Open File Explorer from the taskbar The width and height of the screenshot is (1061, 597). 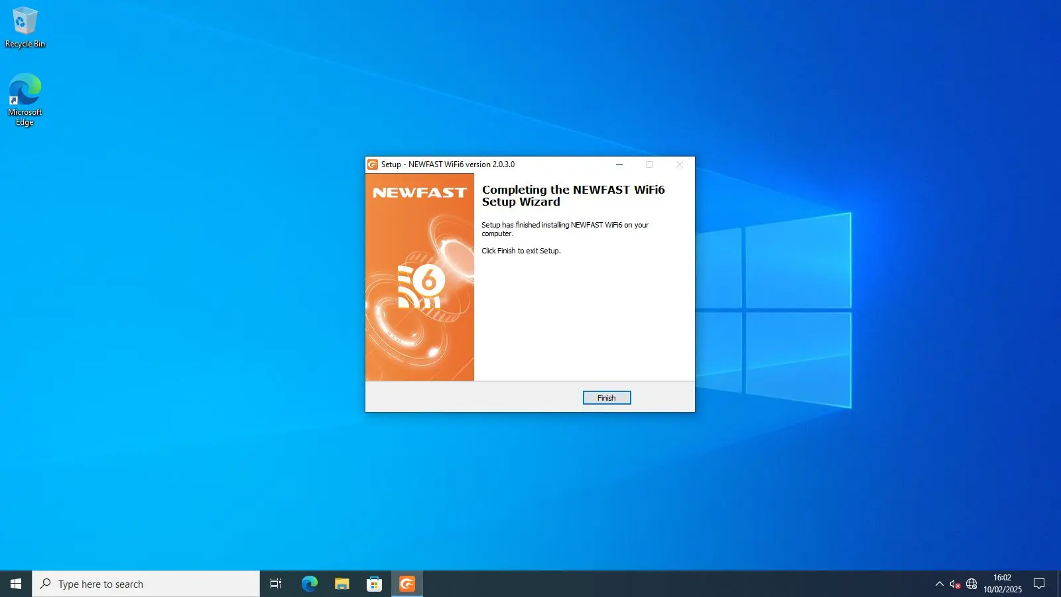[x=342, y=584]
